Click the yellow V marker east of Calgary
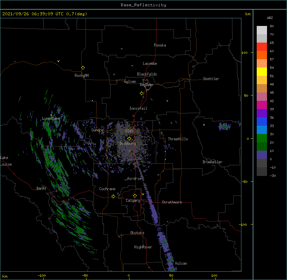The width and height of the screenshot is (287, 280). [x=143, y=194]
